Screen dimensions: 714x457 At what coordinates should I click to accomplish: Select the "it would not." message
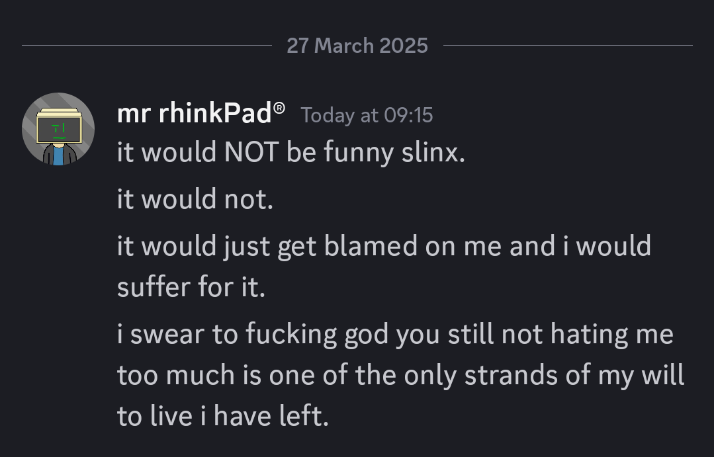195,199
